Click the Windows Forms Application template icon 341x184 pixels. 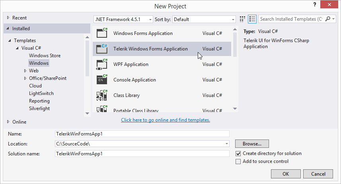click(x=102, y=33)
